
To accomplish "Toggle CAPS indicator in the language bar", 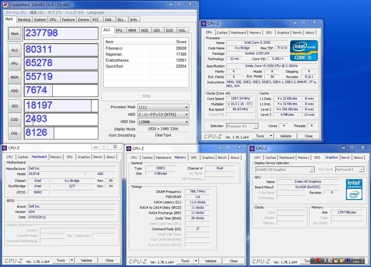I will coord(356,258).
